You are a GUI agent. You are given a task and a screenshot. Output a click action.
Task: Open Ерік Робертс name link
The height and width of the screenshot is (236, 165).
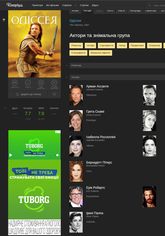click(x=96, y=188)
